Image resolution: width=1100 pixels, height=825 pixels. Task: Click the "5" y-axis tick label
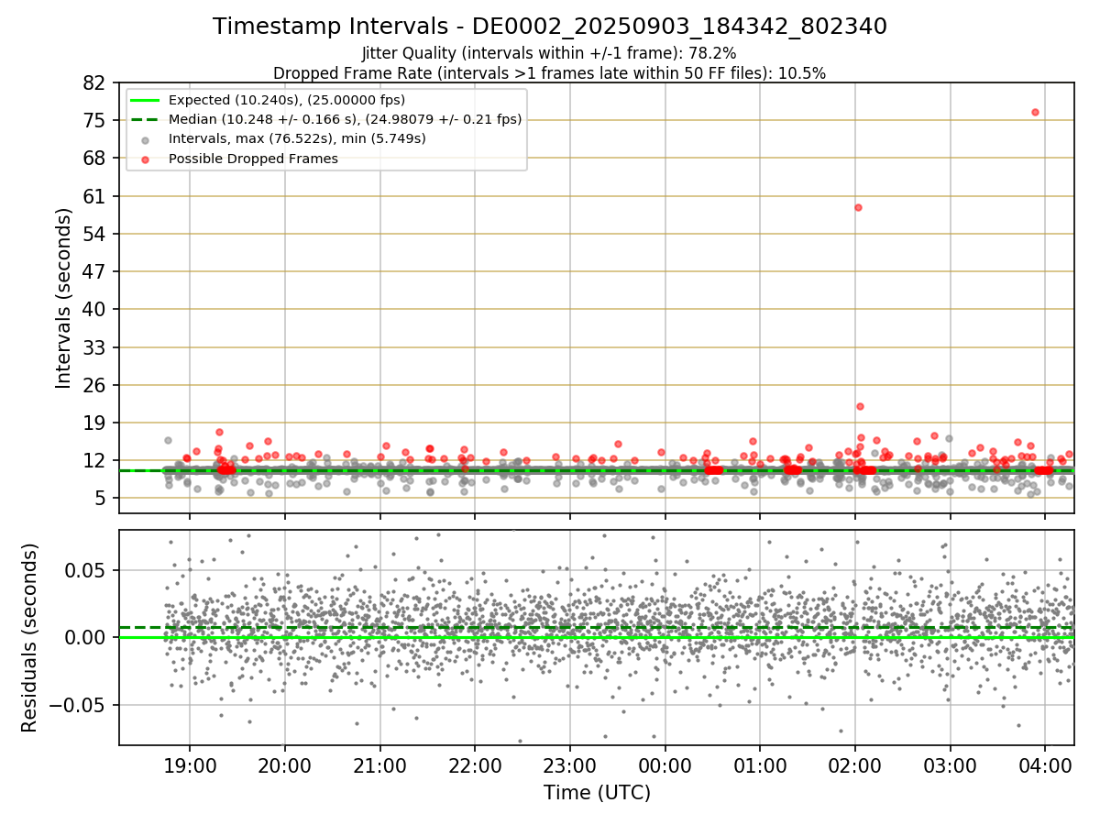[103, 499]
